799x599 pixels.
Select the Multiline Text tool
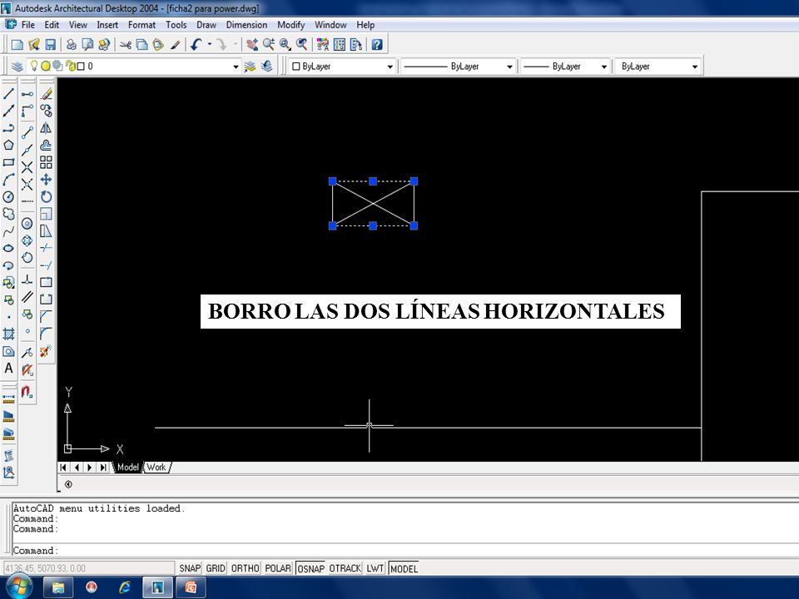(x=8, y=369)
